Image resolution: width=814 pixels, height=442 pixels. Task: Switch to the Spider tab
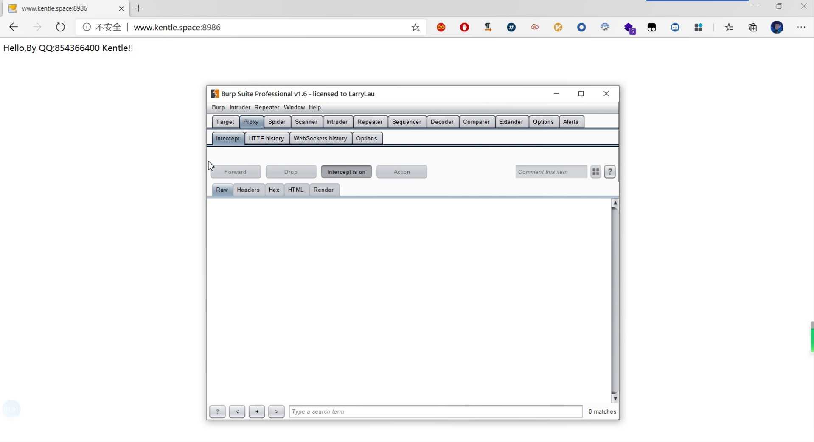click(x=277, y=122)
